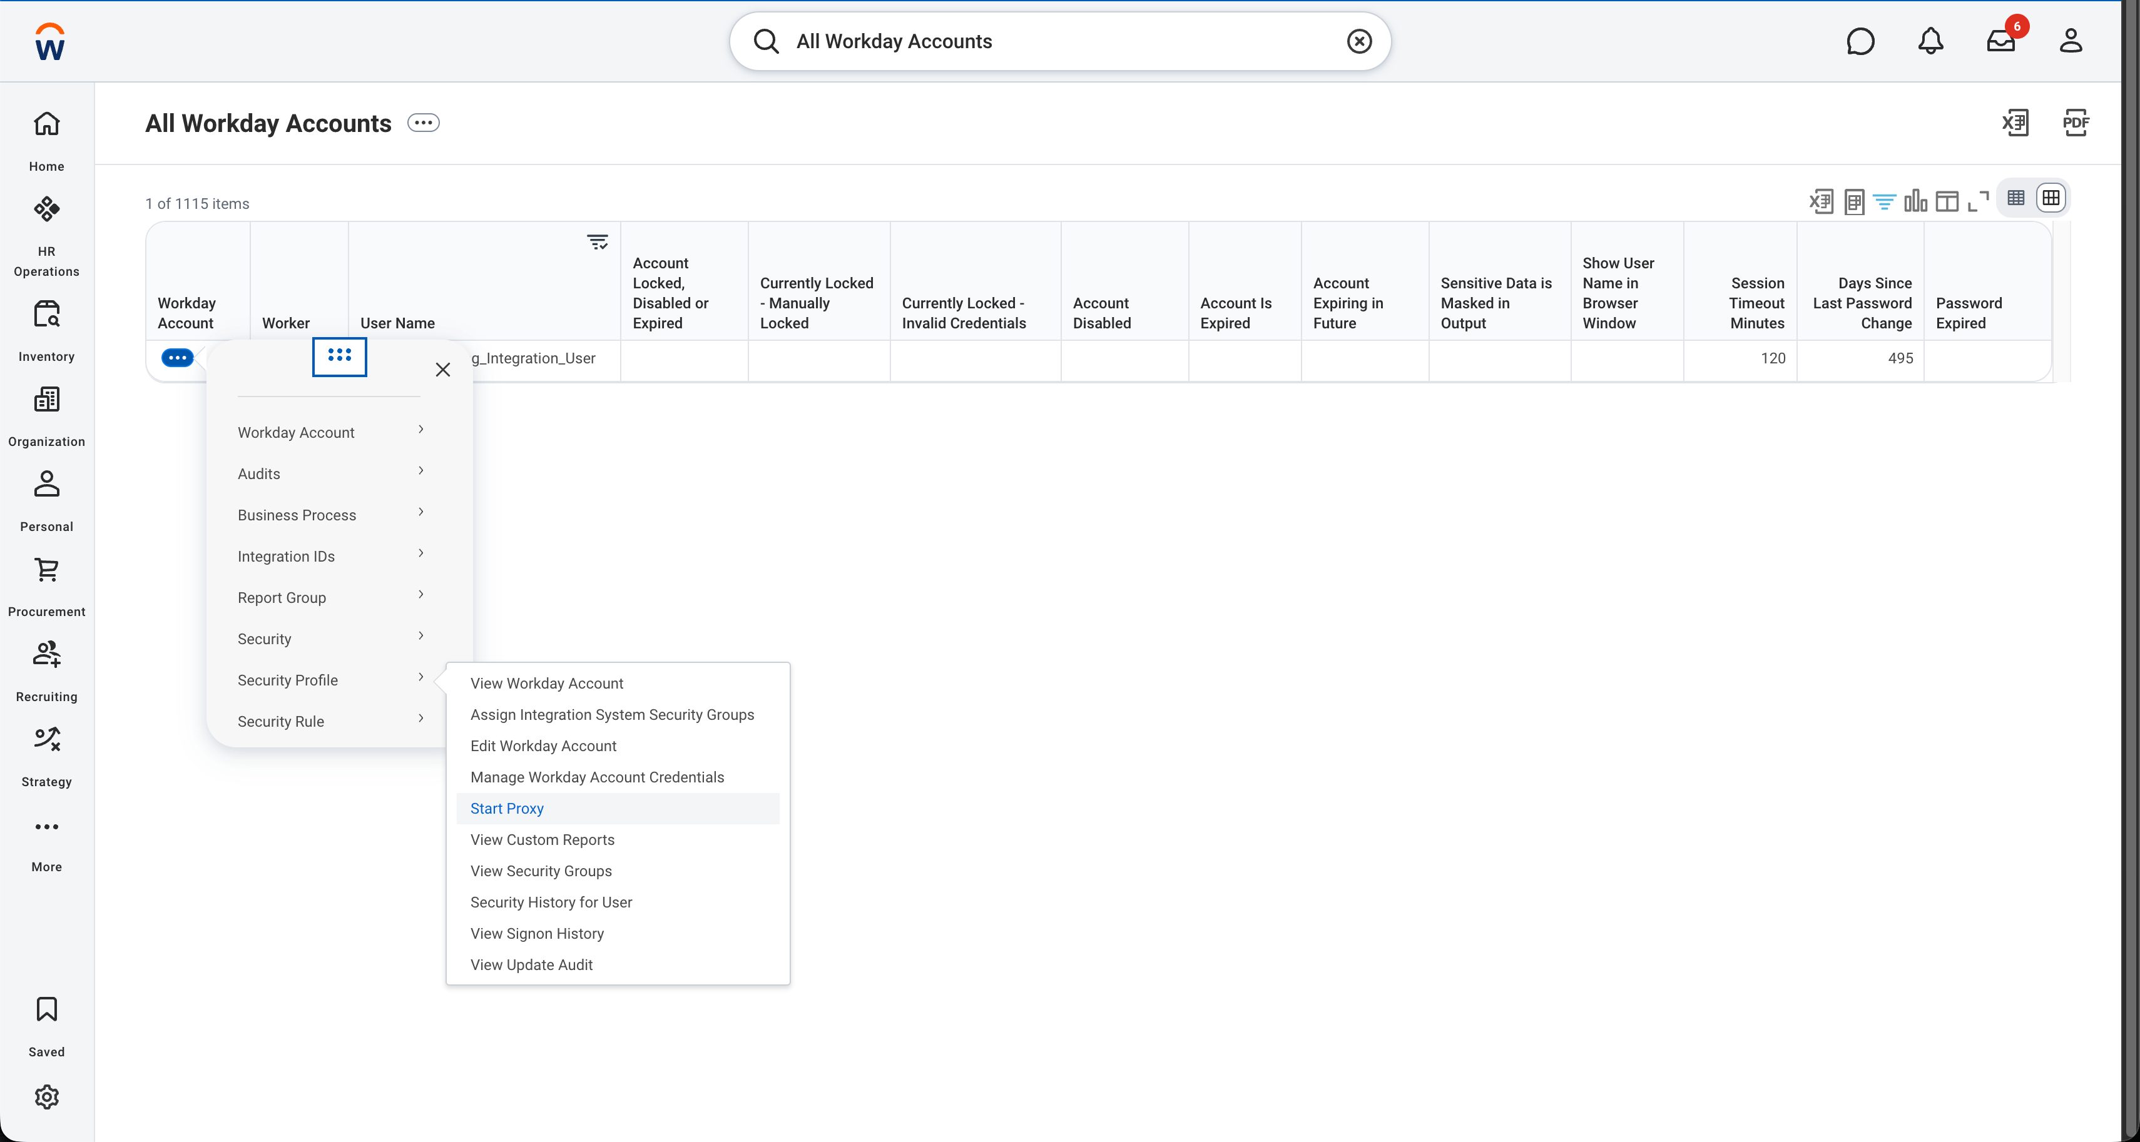Expand Security Rule submenu

pyautogui.click(x=330, y=721)
